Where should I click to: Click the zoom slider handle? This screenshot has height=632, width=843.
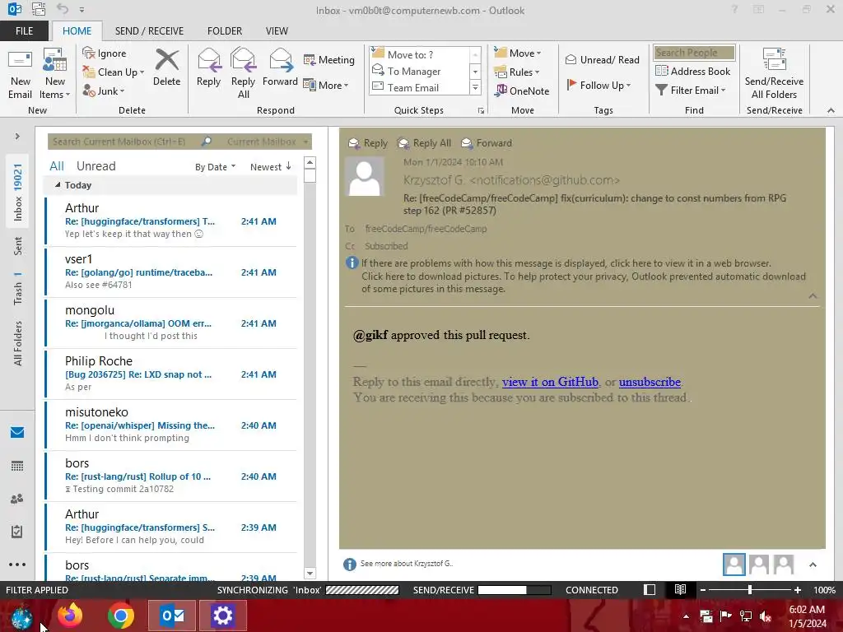coord(749,590)
